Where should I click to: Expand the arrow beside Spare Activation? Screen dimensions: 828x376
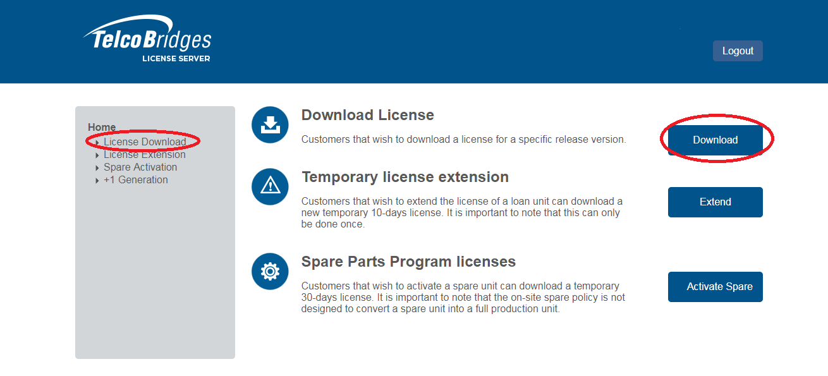97,168
